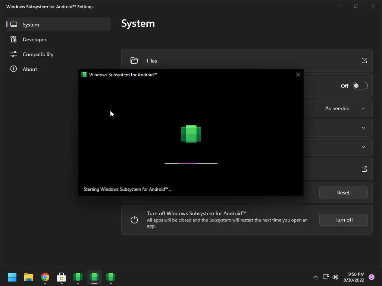The image size is (382, 286).
Task: Click external link icon above Reset
Action: pos(364,169)
